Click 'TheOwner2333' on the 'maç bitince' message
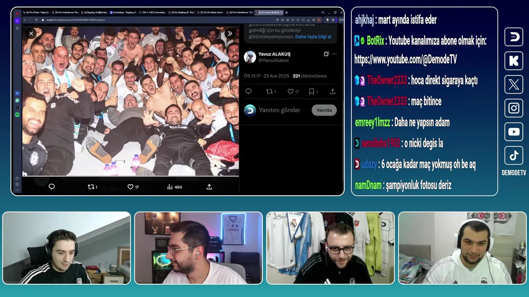 (387, 101)
